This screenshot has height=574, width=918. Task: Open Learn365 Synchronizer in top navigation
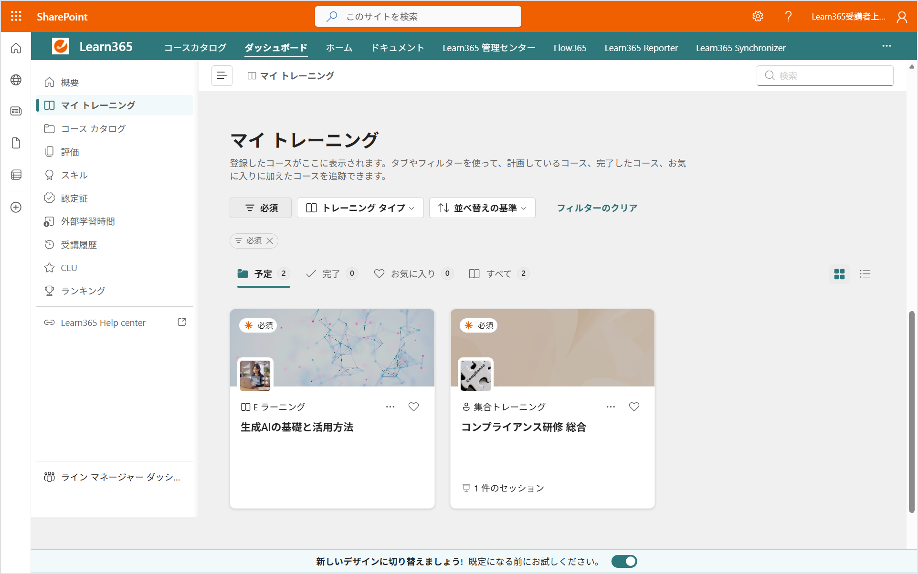coord(740,48)
